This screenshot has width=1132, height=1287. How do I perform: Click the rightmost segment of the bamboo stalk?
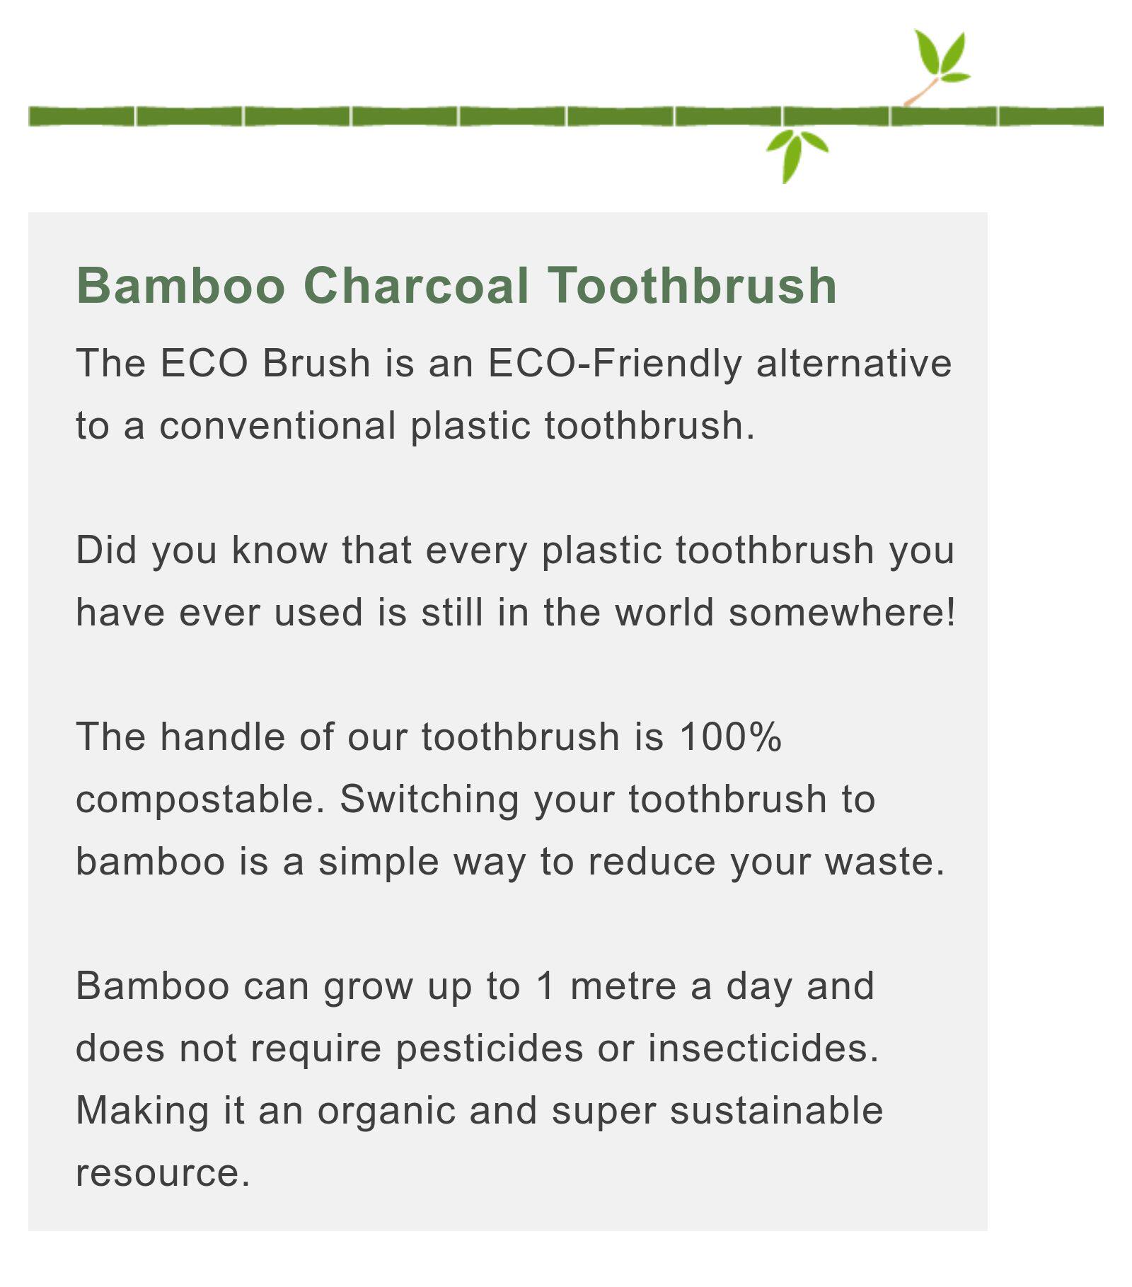1051,116
